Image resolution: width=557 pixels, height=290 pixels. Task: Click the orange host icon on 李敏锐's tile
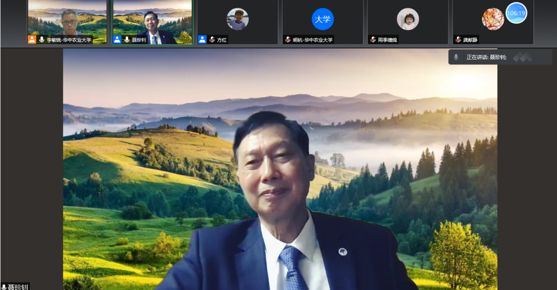32,39
